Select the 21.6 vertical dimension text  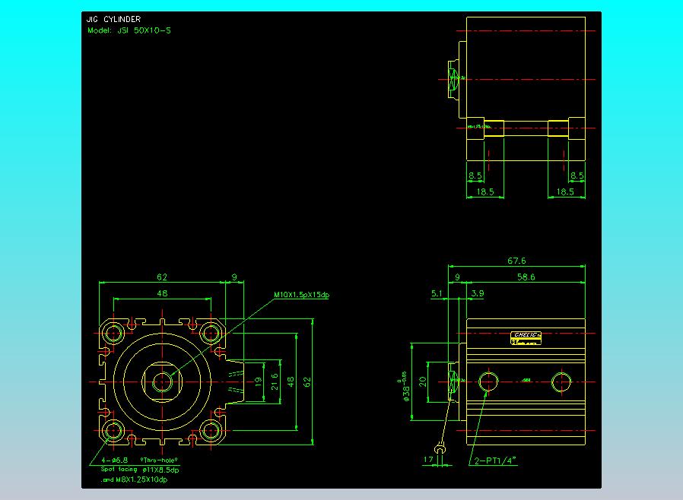point(275,381)
